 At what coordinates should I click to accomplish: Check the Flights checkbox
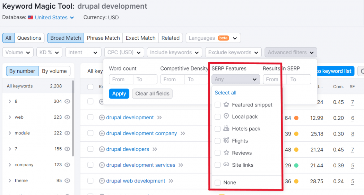(x=217, y=141)
